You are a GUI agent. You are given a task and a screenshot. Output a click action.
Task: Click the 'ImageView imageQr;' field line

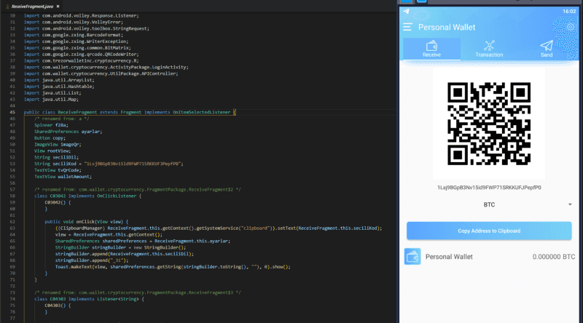58,145
